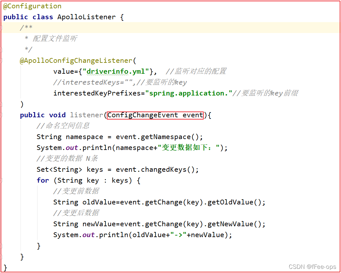Click the for keyword

point(43,180)
